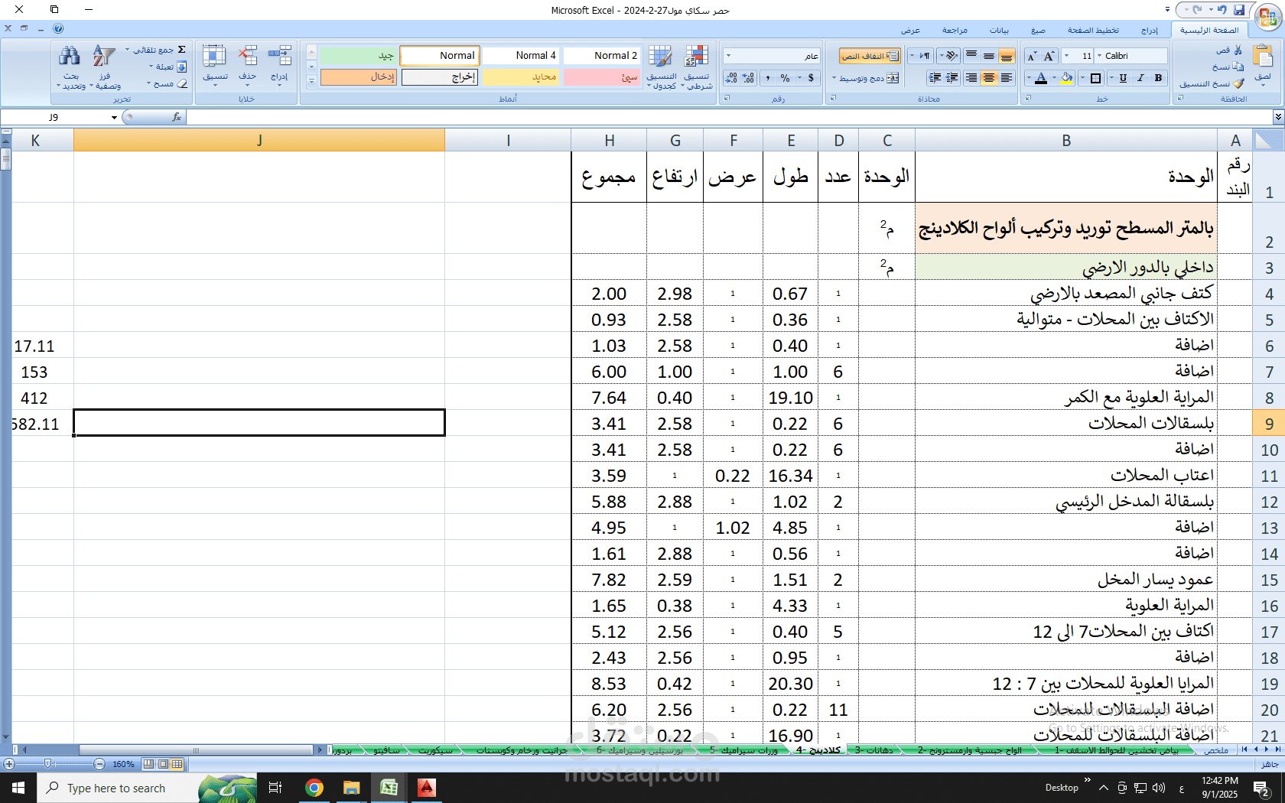Click the Cut (قص) scissors icon
Viewport: 1285px width, 803px height.
coord(1238,50)
